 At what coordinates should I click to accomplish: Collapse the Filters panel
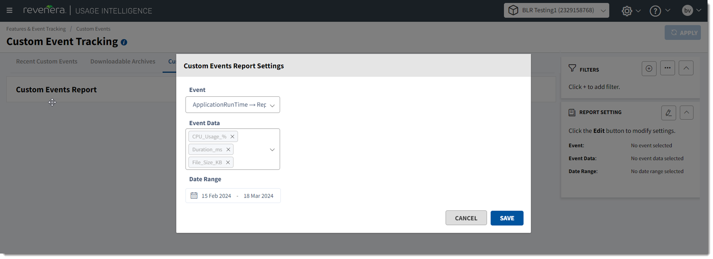pos(686,68)
